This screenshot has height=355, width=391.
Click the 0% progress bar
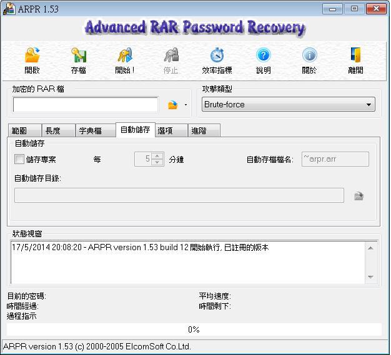point(194,329)
